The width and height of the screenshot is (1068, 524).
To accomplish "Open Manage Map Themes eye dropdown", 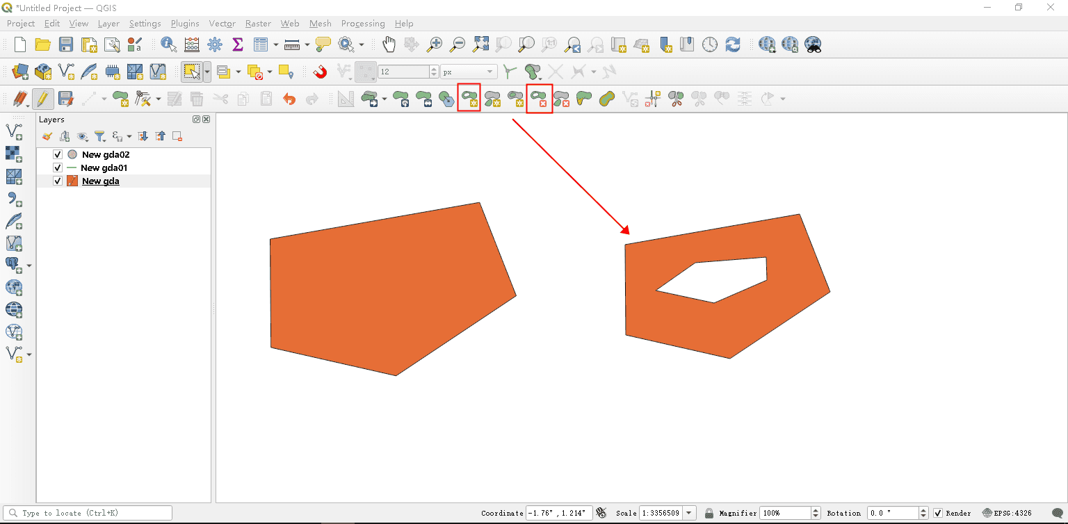I will [83, 136].
